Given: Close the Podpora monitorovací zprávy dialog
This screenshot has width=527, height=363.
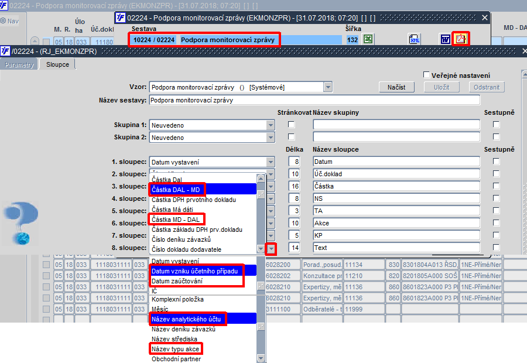Looking at the screenshot, I should click(485, 18).
